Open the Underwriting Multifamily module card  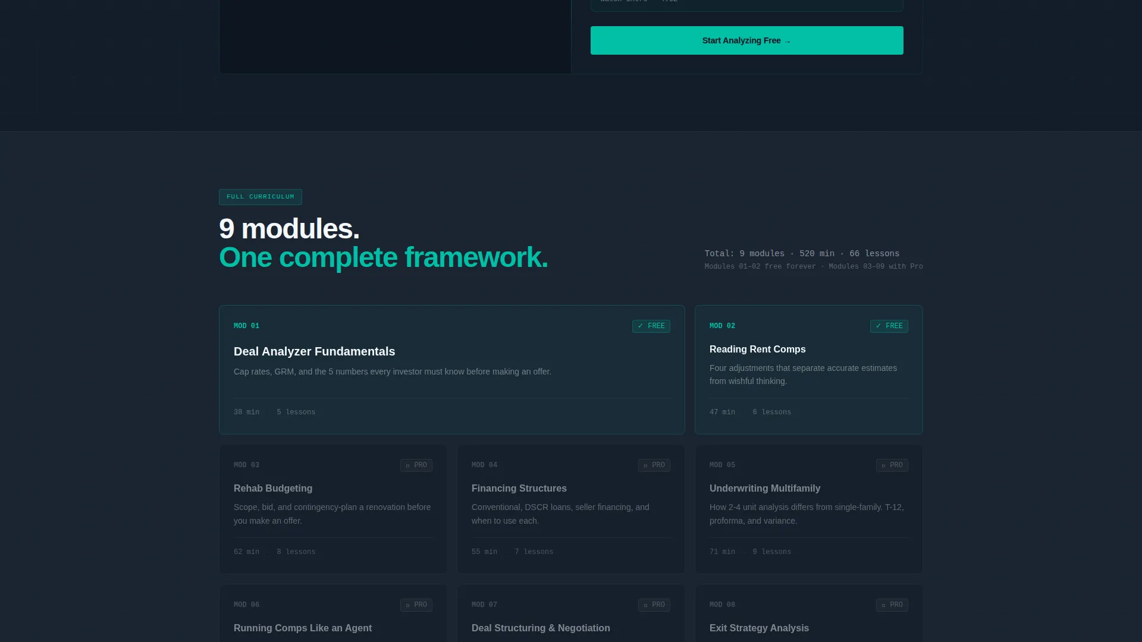[x=809, y=509]
